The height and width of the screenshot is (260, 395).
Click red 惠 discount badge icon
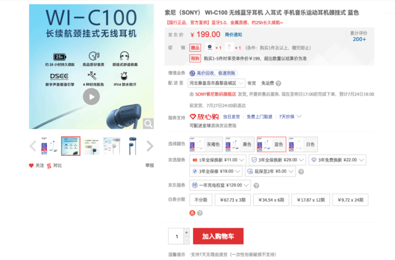point(192,213)
